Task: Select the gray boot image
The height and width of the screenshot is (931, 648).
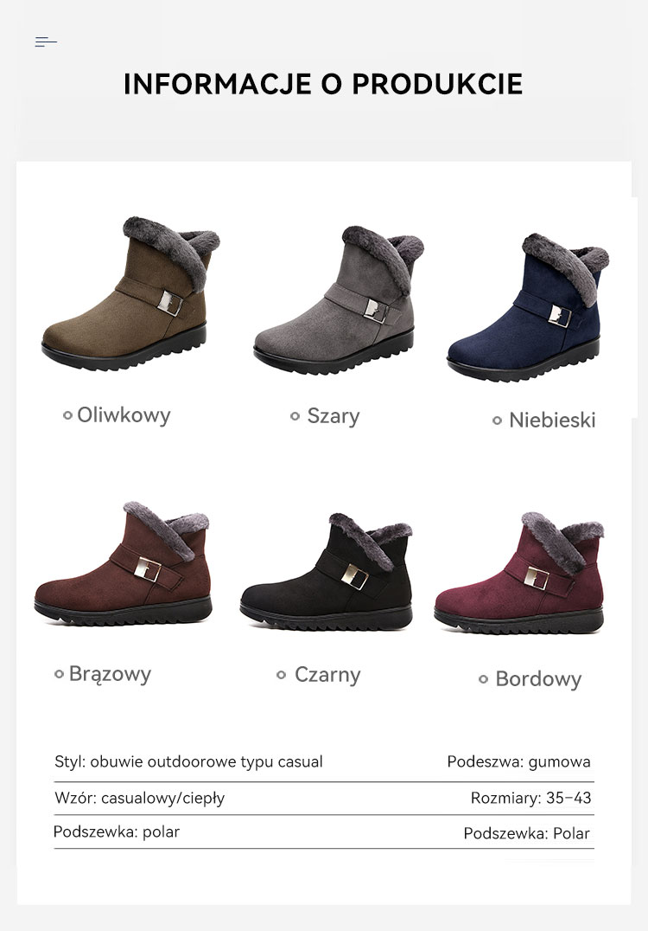Action: point(339,300)
